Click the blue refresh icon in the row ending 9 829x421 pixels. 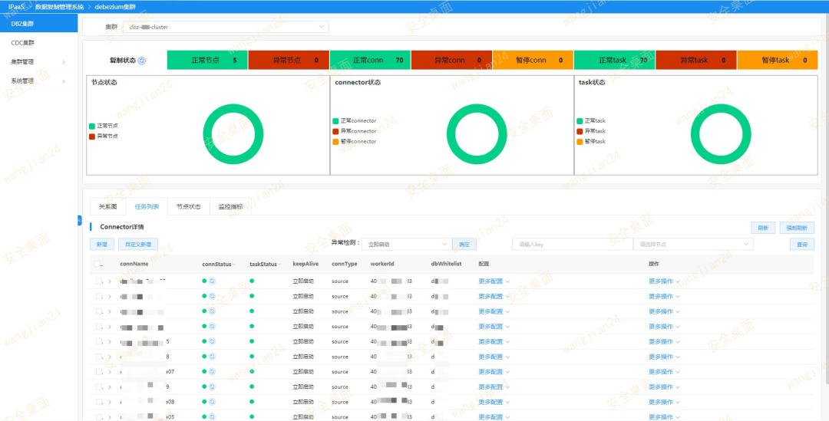click(212, 386)
